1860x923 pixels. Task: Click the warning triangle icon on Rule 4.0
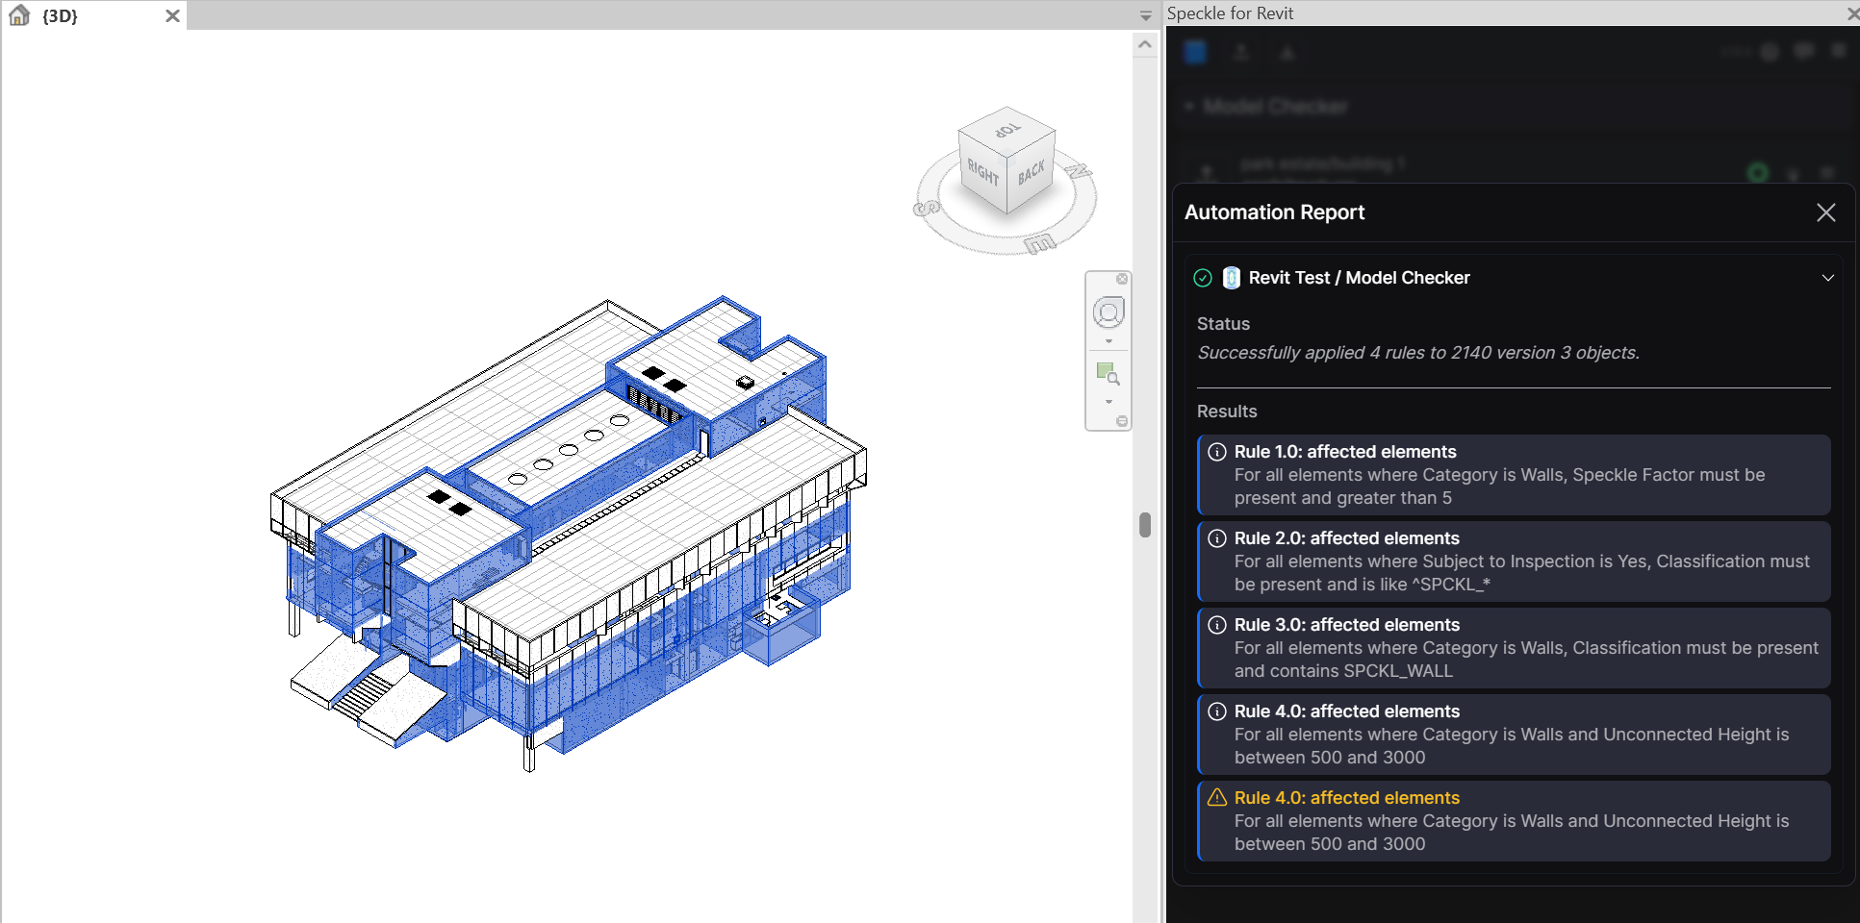(x=1217, y=797)
